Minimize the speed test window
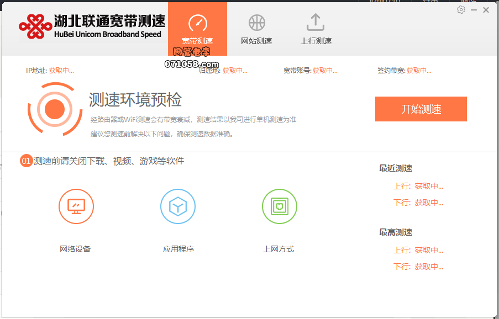The height and width of the screenshot is (319, 499). pyautogui.click(x=474, y=10)
